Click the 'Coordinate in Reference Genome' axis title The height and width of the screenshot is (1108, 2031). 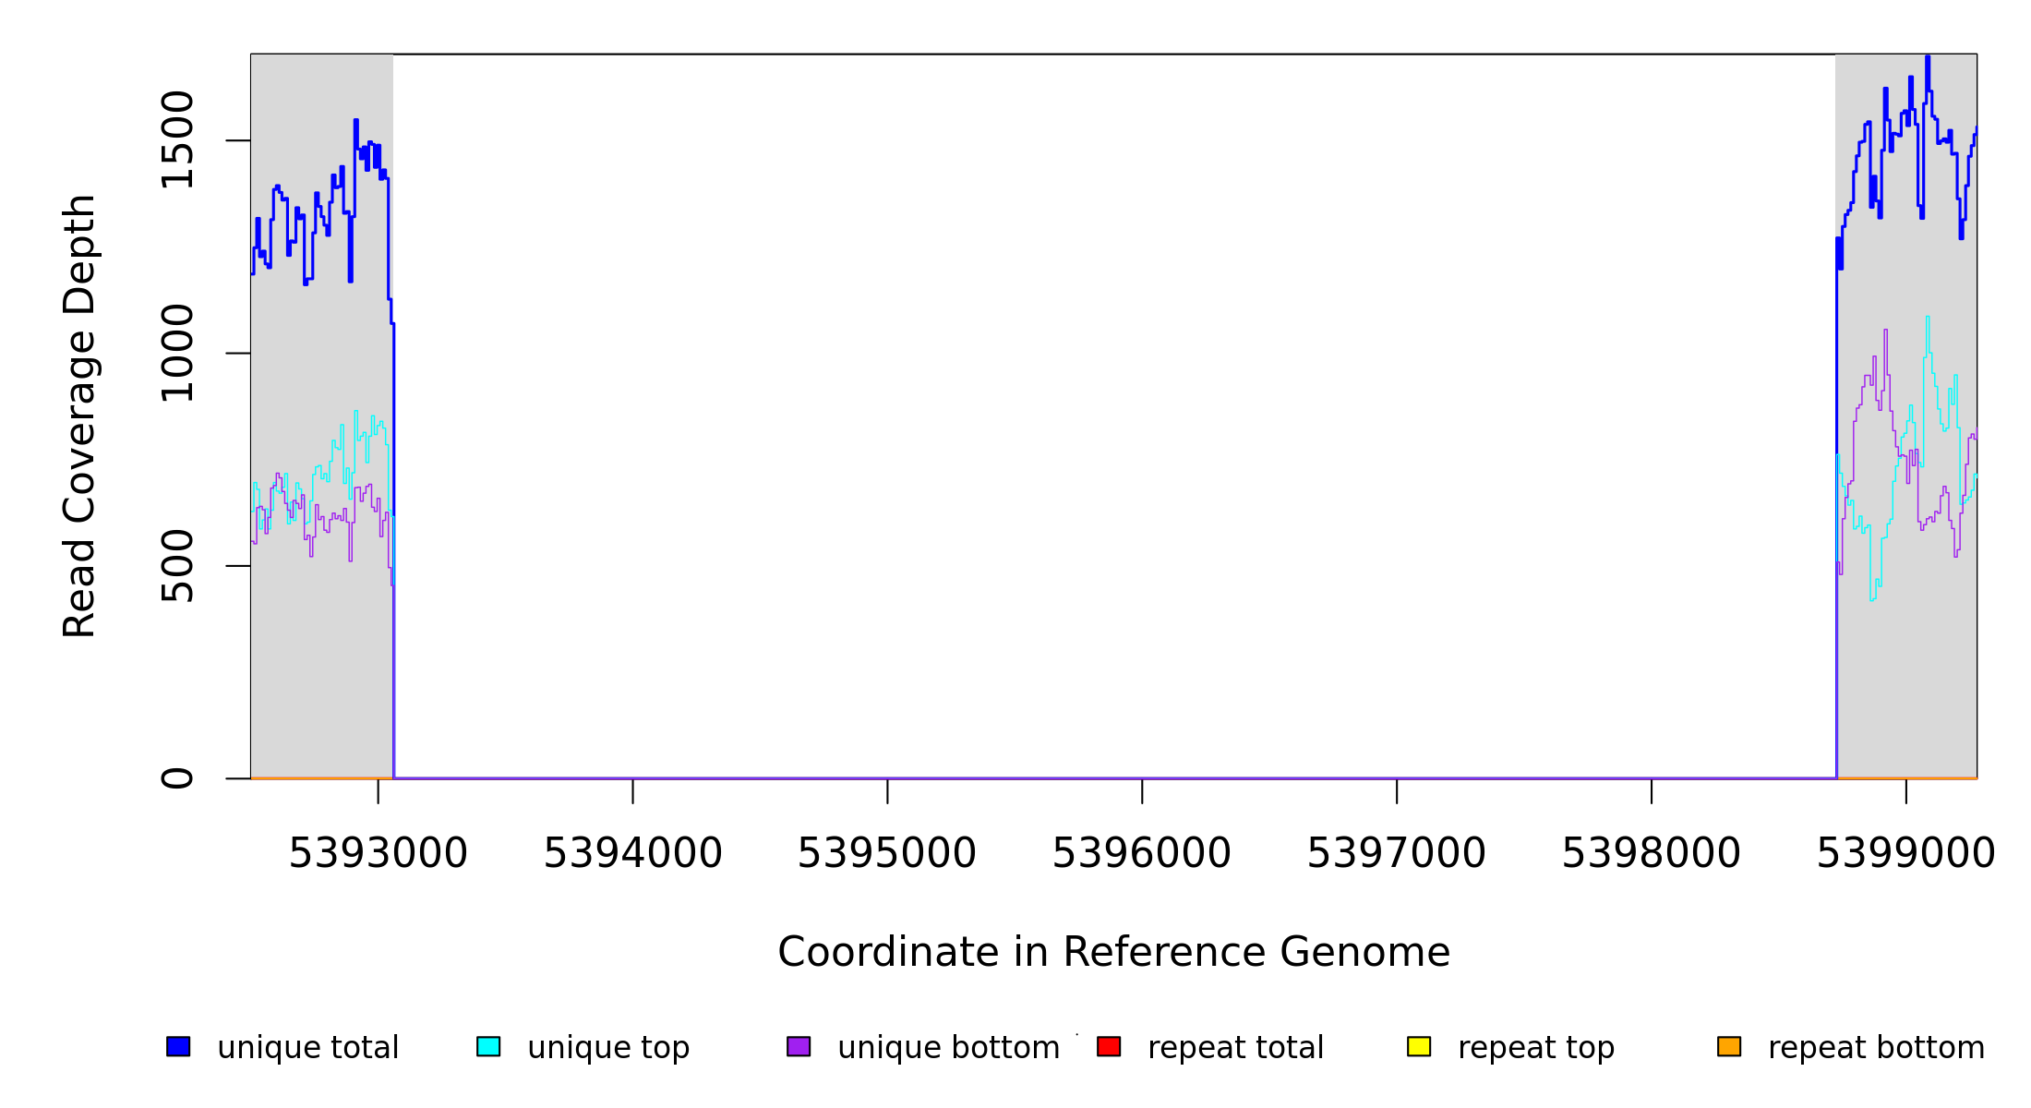[1113, 953]
